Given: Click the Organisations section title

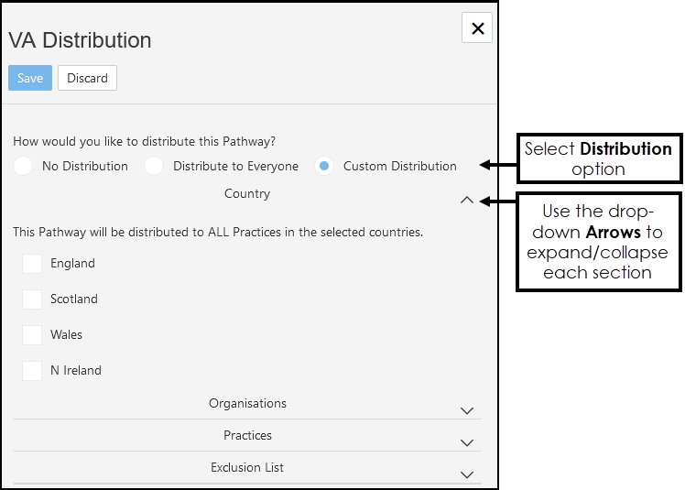Looking at the screenshot, I should point(247,403).
